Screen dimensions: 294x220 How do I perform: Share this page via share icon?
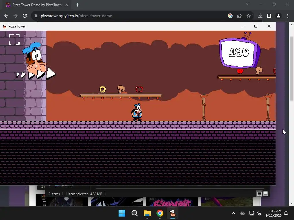[x=239, y=16]
